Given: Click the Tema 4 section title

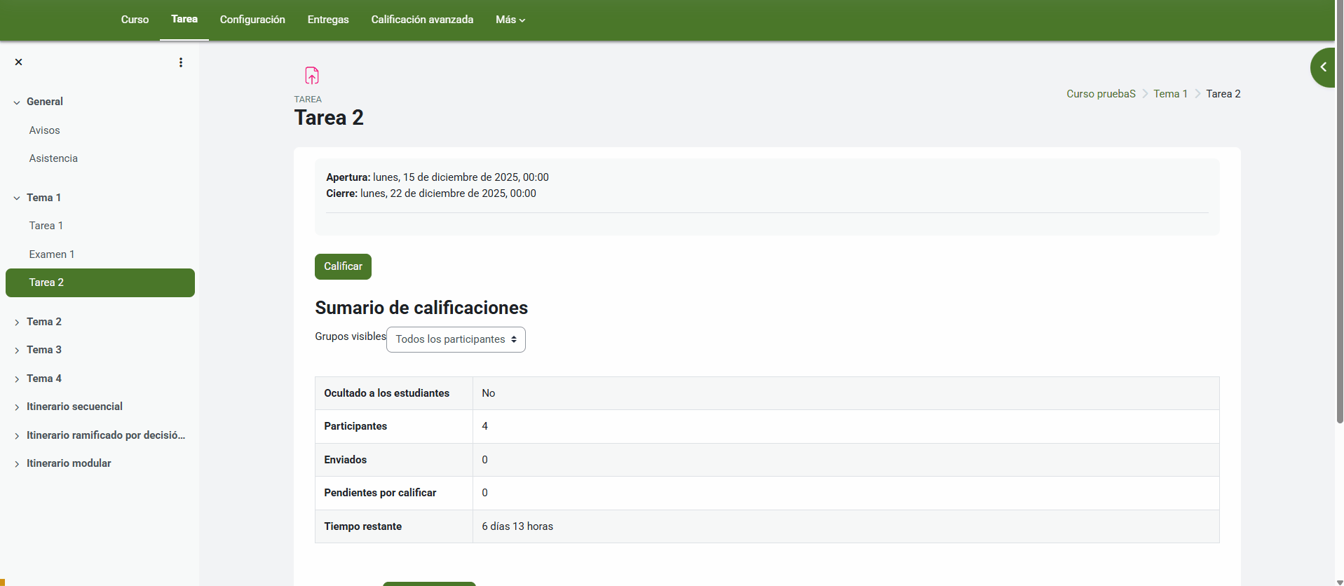Looking at the screenshot, I should point(44,379).
